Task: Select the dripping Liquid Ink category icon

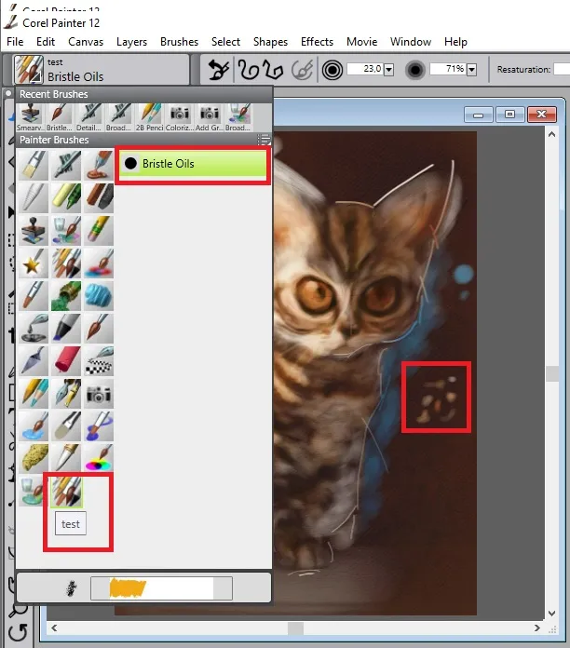Action: [34, 328]
